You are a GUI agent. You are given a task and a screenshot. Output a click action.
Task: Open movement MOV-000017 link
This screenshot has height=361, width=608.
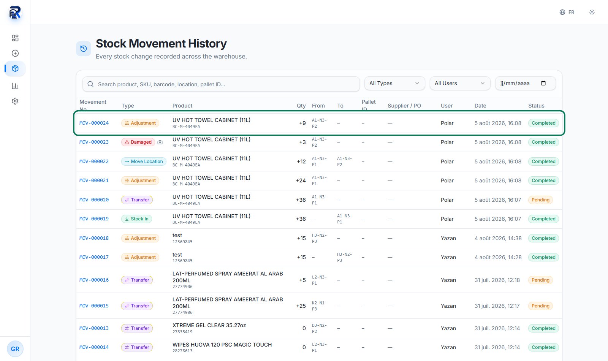[94, 257]
